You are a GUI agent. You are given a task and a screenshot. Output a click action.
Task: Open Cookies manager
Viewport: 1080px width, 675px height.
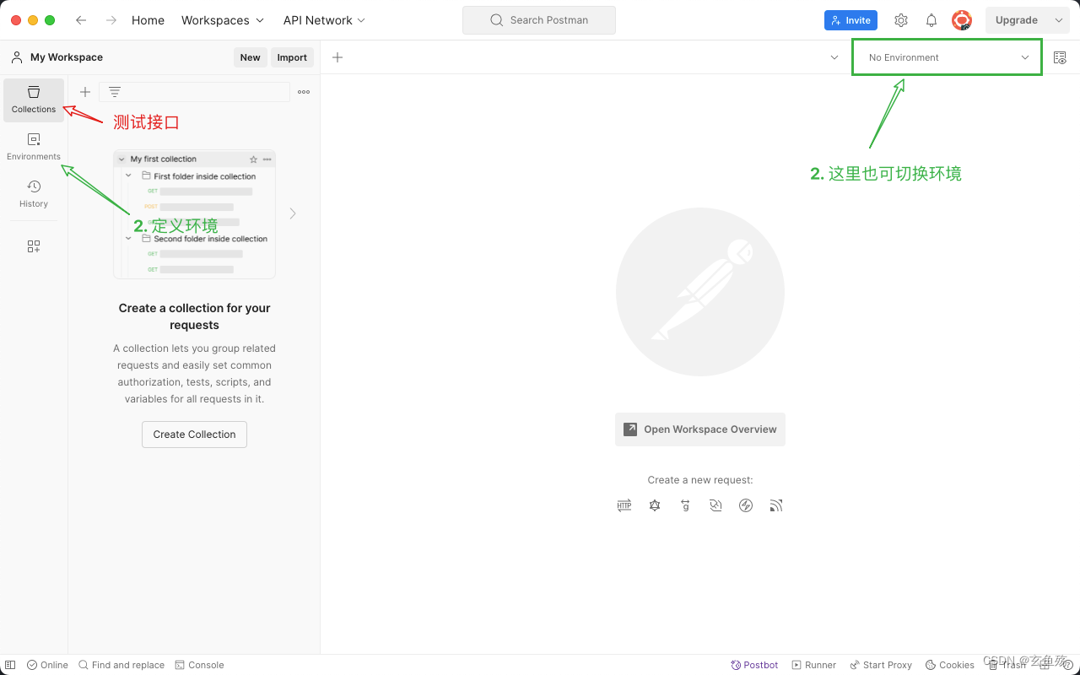950,665
